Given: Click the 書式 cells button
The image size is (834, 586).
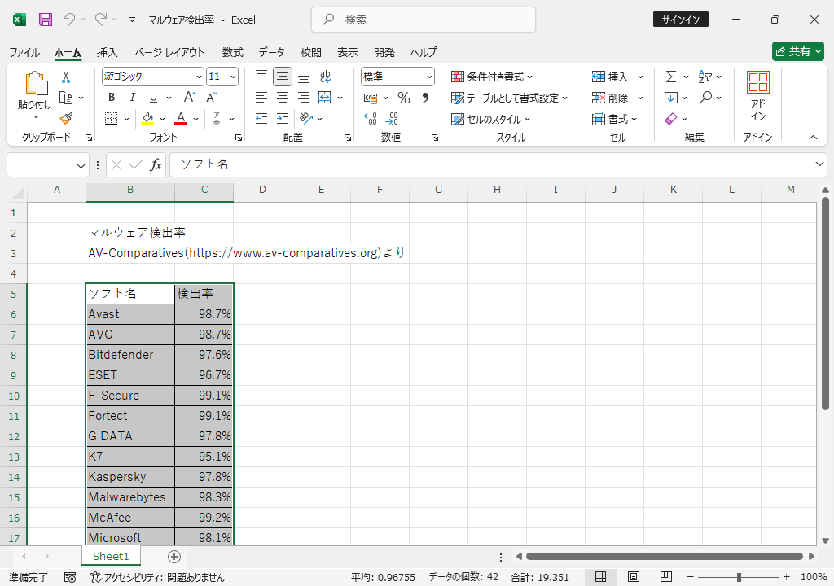Looking at the screenshot, I should 614,119.
